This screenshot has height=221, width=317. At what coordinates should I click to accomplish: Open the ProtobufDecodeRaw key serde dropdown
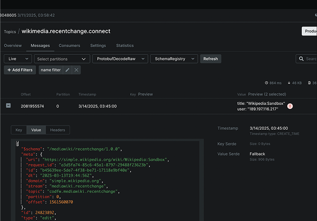click(x=119, y=59)
